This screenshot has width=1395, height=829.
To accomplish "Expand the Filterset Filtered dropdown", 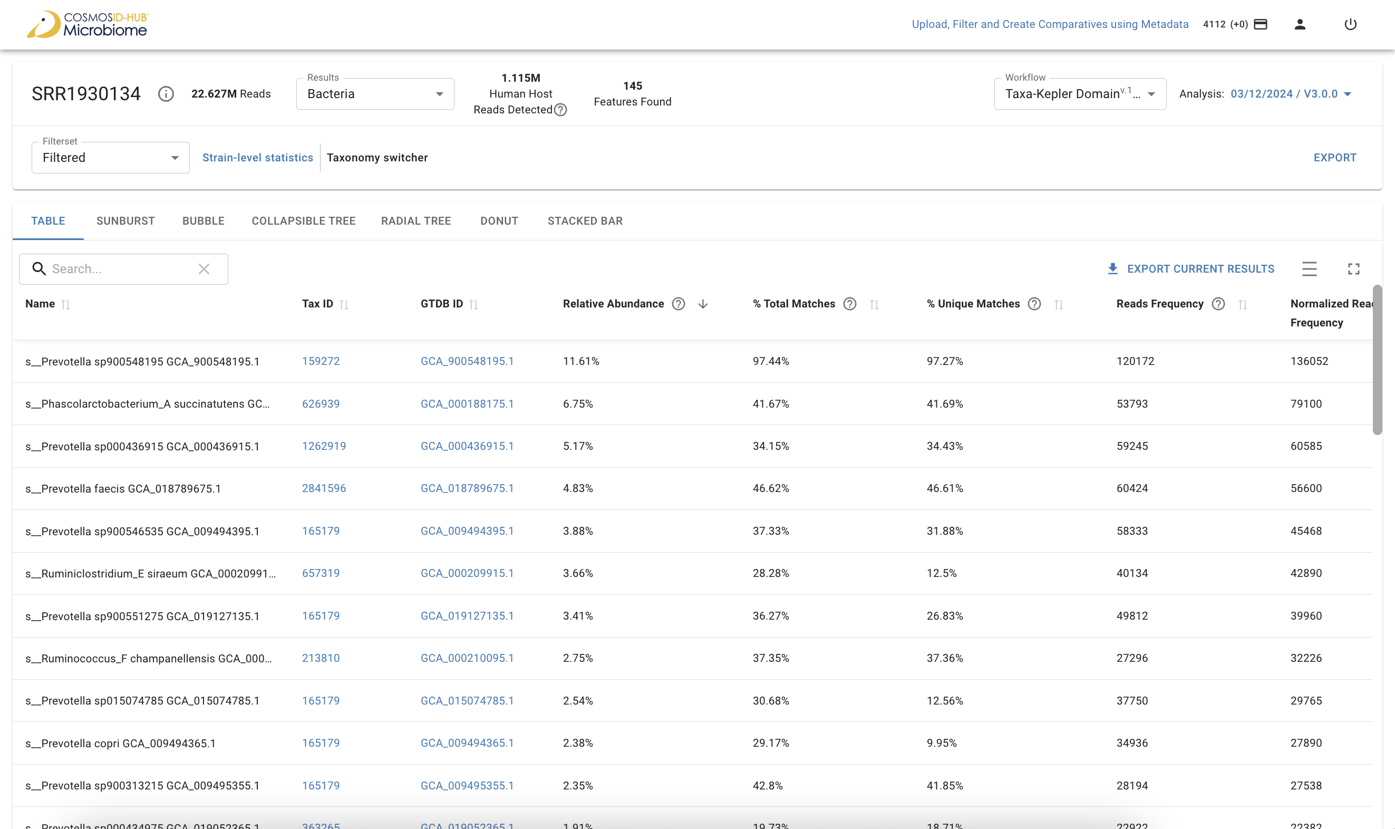I will (x=111, y=158).
